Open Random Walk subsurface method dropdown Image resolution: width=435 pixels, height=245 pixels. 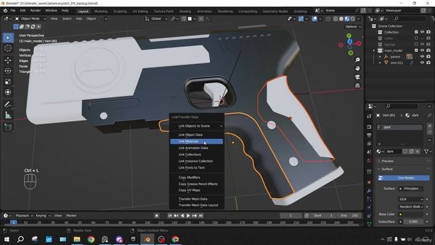411,207
